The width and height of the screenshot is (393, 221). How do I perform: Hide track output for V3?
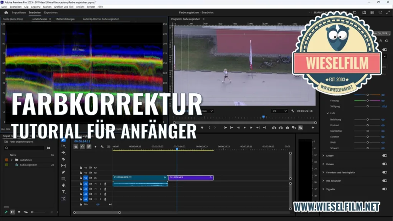[95, 168]
